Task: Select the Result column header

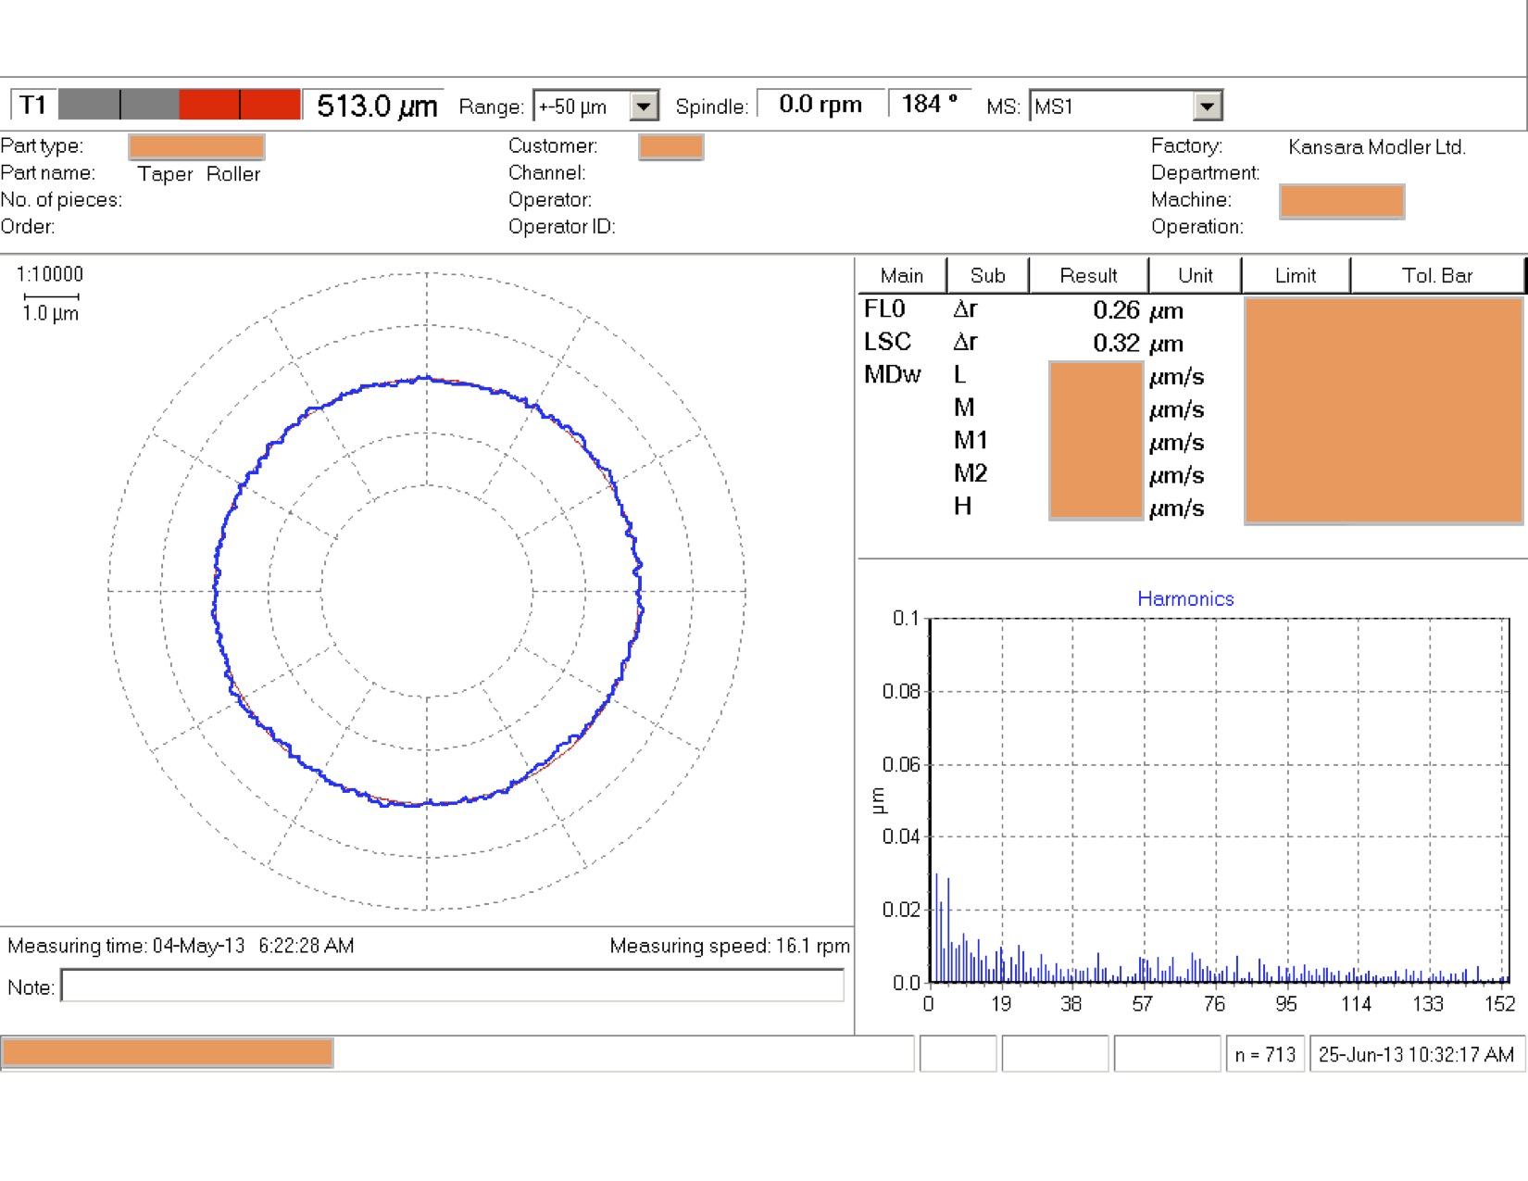Action: coord(1088,275)
